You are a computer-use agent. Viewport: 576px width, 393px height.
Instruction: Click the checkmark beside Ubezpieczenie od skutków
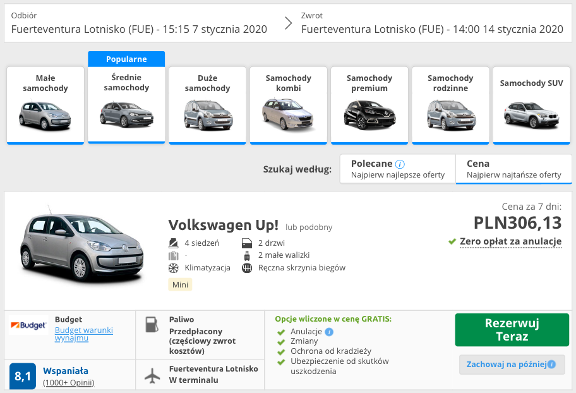coord(282,362)
